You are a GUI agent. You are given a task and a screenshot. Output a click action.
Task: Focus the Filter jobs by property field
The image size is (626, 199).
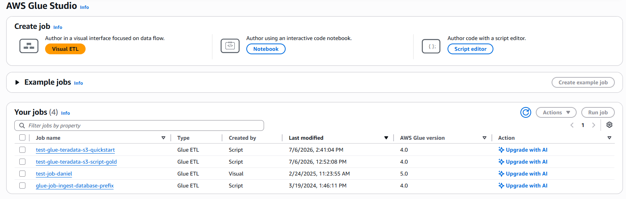point(139,125)
